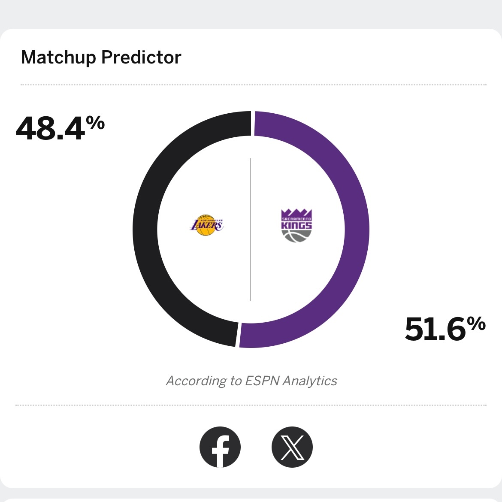The width and height of the screenshot is (502, 502).
Task: Click the Los Angeles Lakers logo
Action: 207,225
